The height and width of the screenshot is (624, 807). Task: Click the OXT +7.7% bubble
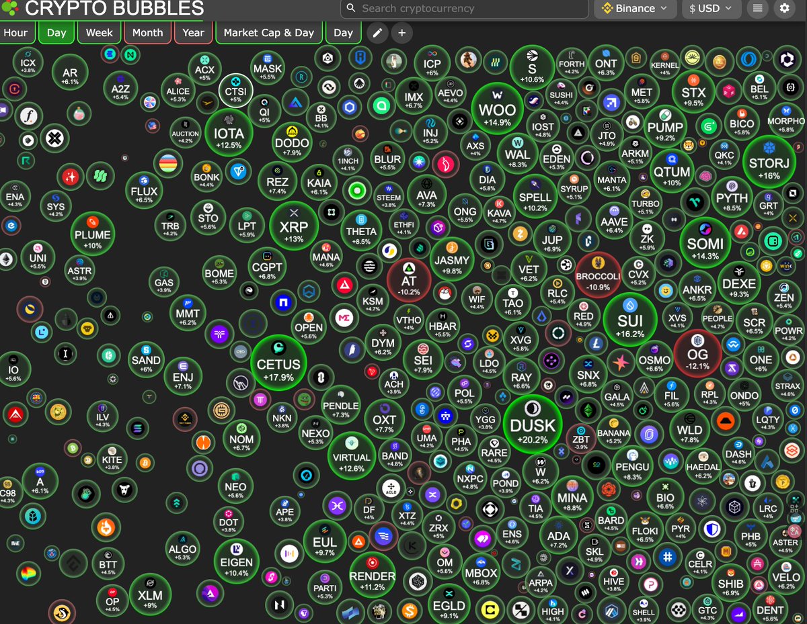384,420
